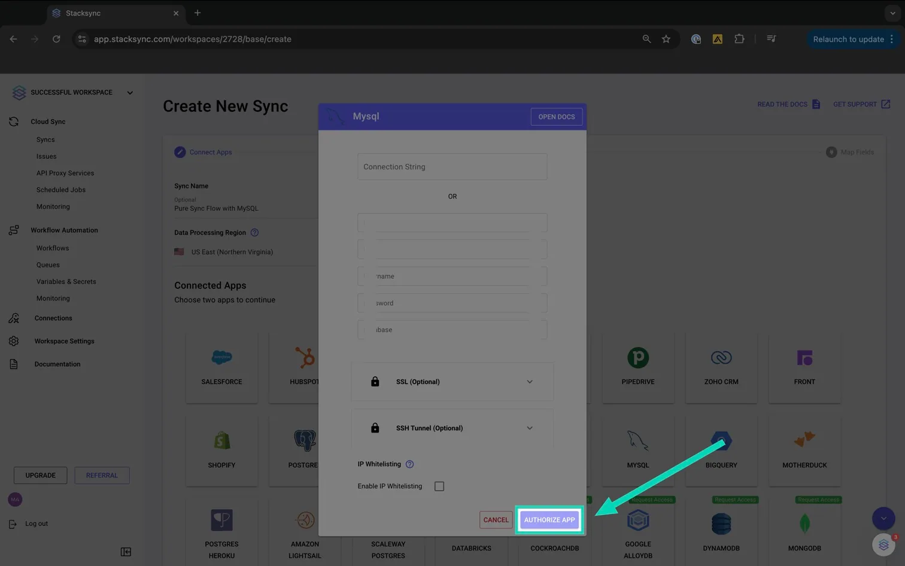
Task: Click the Documentation page icon
Action: click(x=14, y=364)
